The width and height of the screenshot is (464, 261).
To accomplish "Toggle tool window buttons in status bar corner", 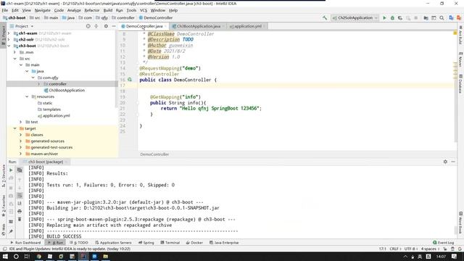I will pyautogui.click(x=5, y=249).
